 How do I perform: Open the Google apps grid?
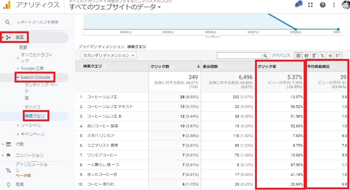click(x=310, y=5)
